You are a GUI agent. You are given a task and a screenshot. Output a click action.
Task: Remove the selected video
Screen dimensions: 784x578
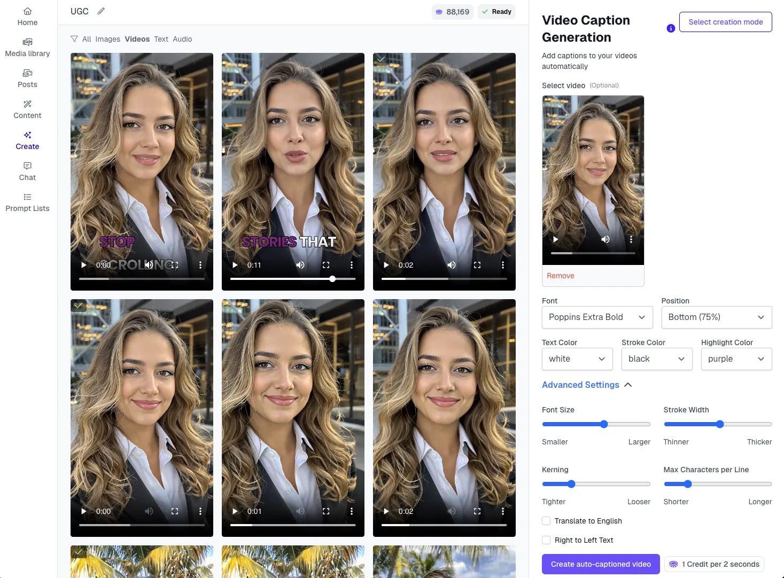point(560,276)
